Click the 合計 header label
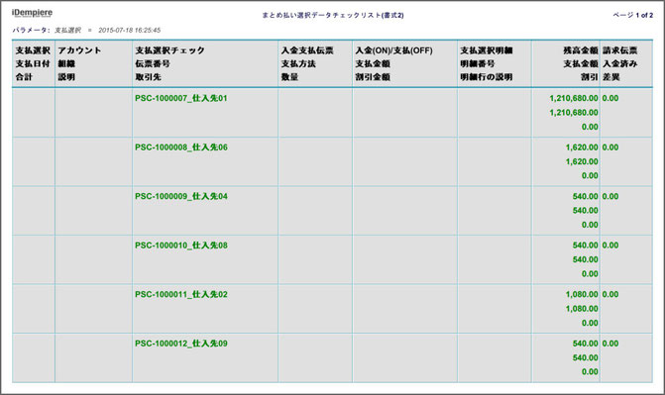 (24, 77)
